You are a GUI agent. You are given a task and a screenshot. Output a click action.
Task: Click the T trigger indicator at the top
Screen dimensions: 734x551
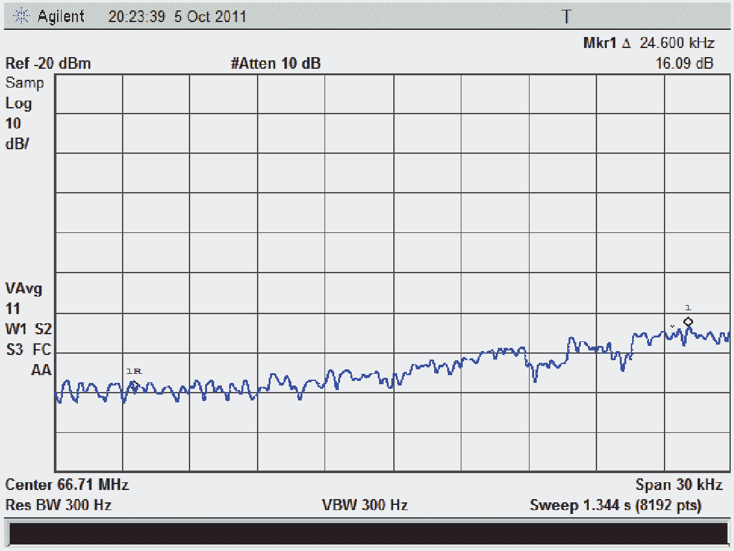tap(566, 18)
